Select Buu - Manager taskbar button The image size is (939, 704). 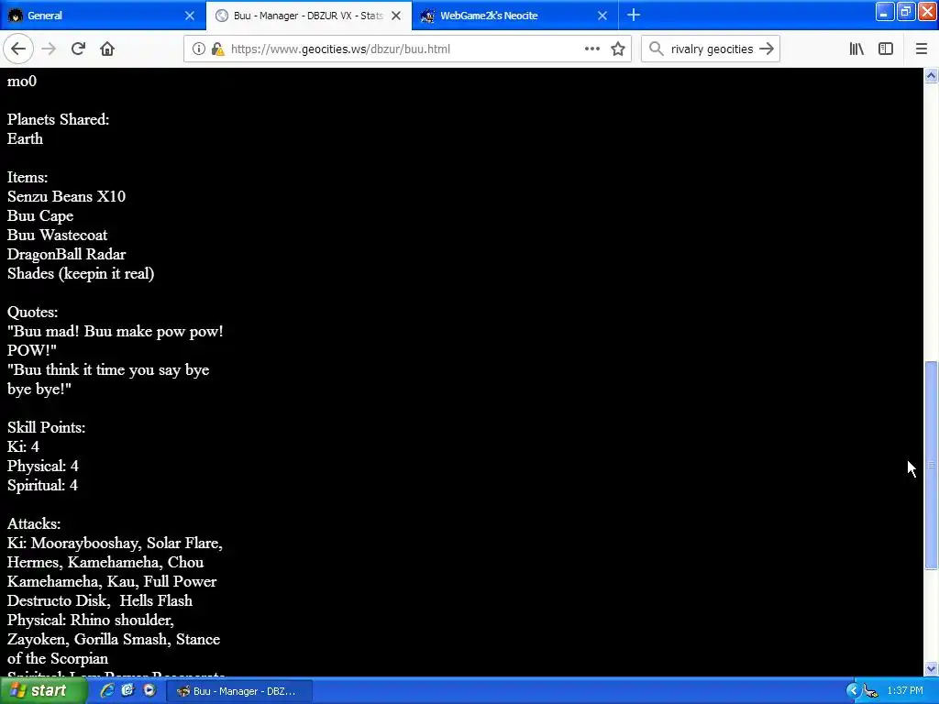238,691
